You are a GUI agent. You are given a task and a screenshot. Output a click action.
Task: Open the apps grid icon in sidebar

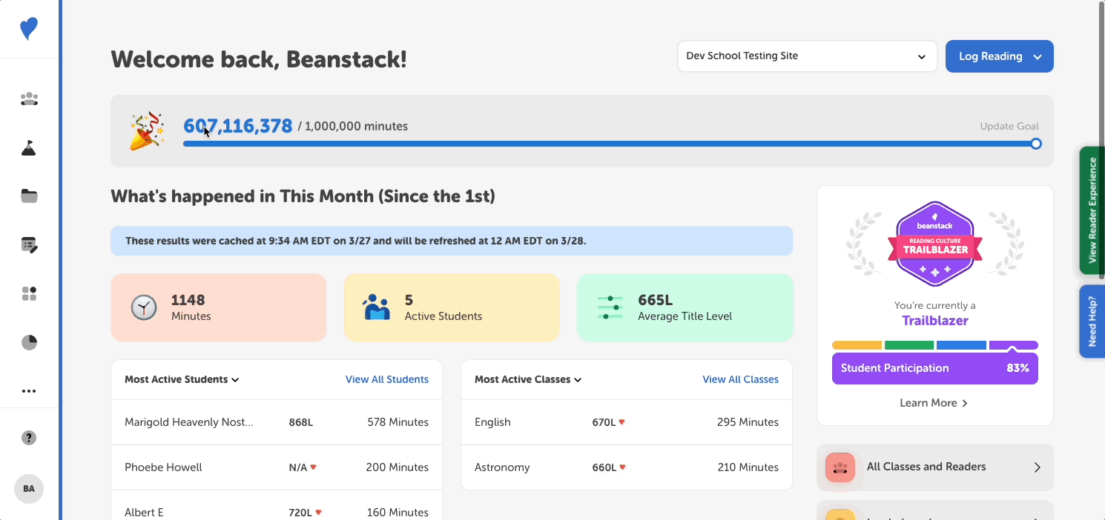(29, 293)
